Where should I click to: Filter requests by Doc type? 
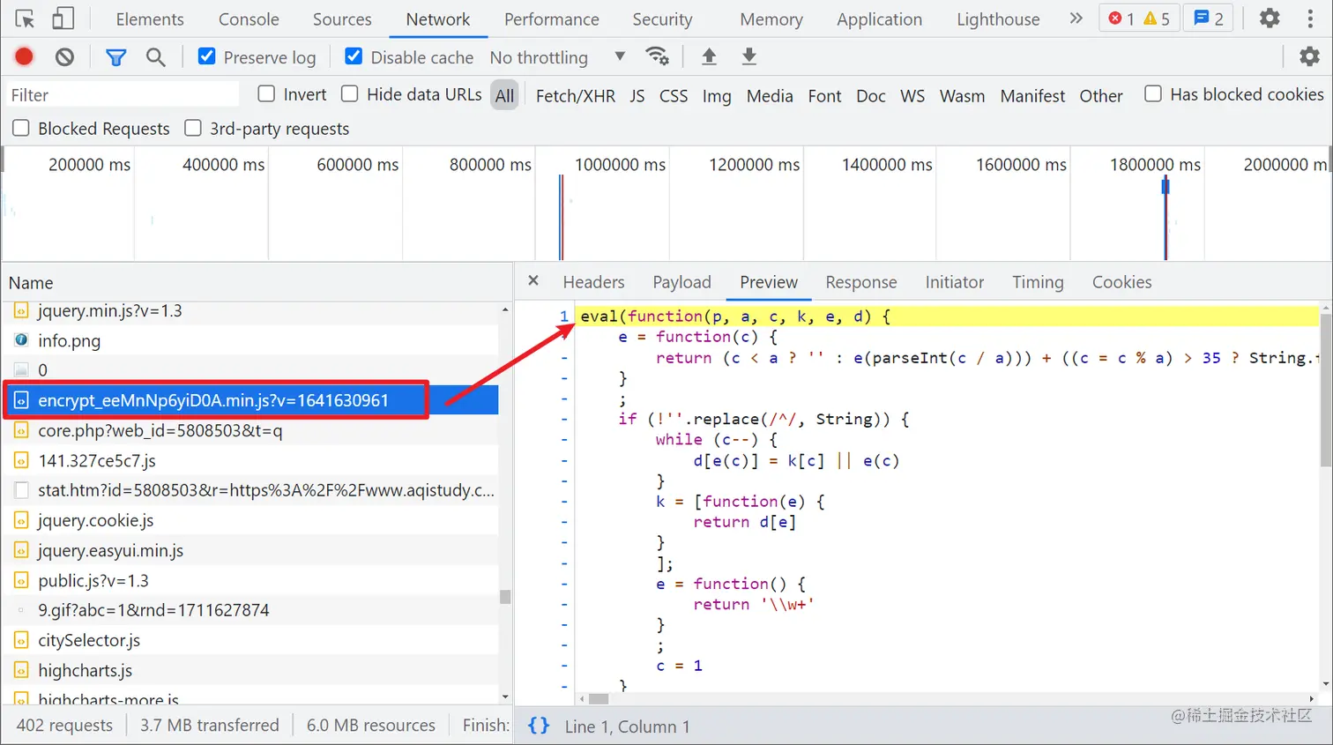tap(871, 95)
